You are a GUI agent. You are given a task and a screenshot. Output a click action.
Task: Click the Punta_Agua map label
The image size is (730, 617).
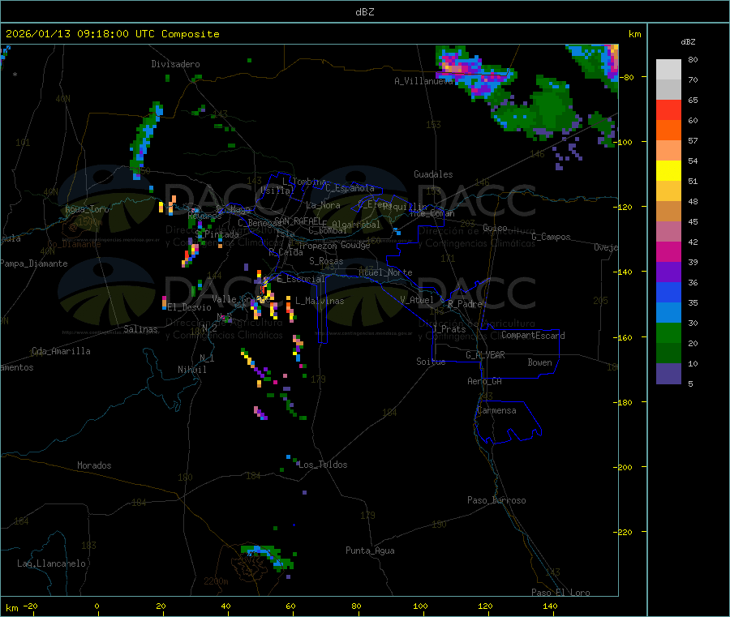click(x=370, y=551)
